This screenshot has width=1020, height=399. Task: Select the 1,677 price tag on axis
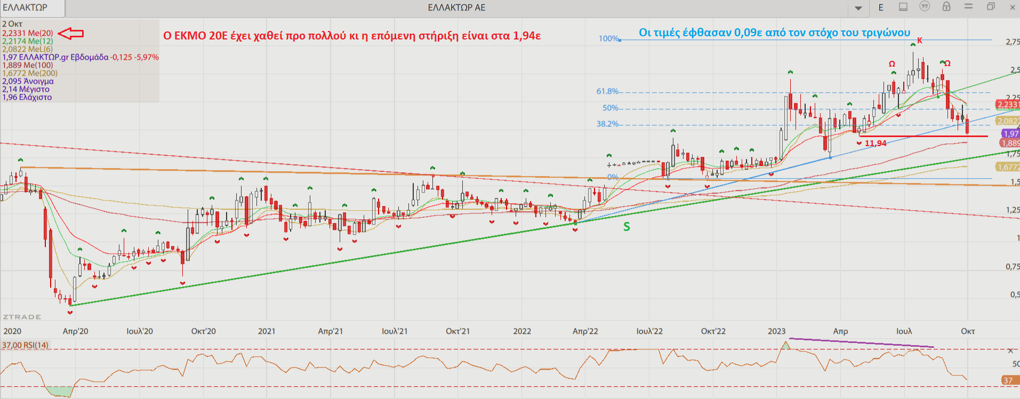coord(1008,167)
